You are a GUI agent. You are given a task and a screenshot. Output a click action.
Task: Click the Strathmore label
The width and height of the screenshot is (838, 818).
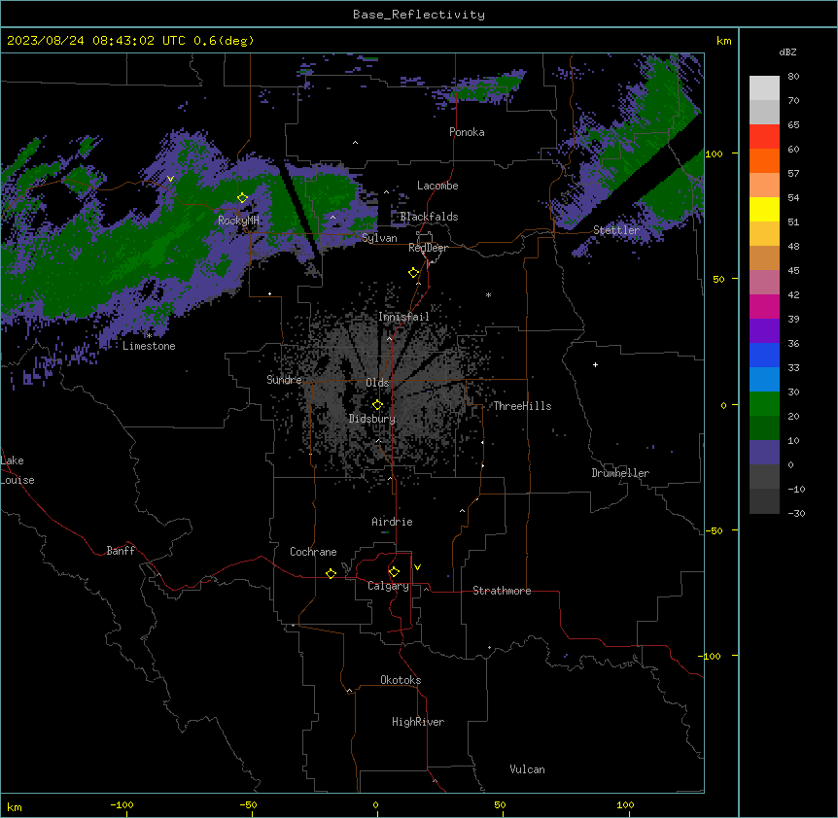click(502, 591)
